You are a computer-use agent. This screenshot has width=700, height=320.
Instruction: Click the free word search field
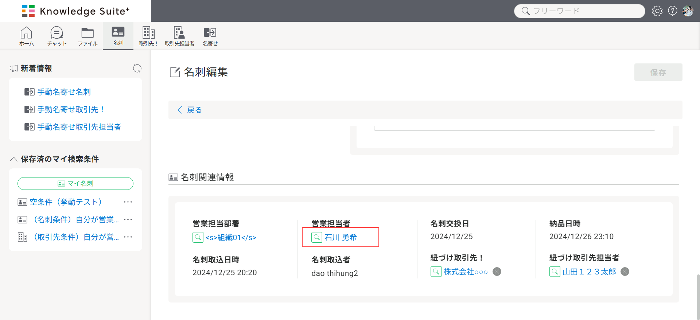pyautogui.click(x=579, y=11)
